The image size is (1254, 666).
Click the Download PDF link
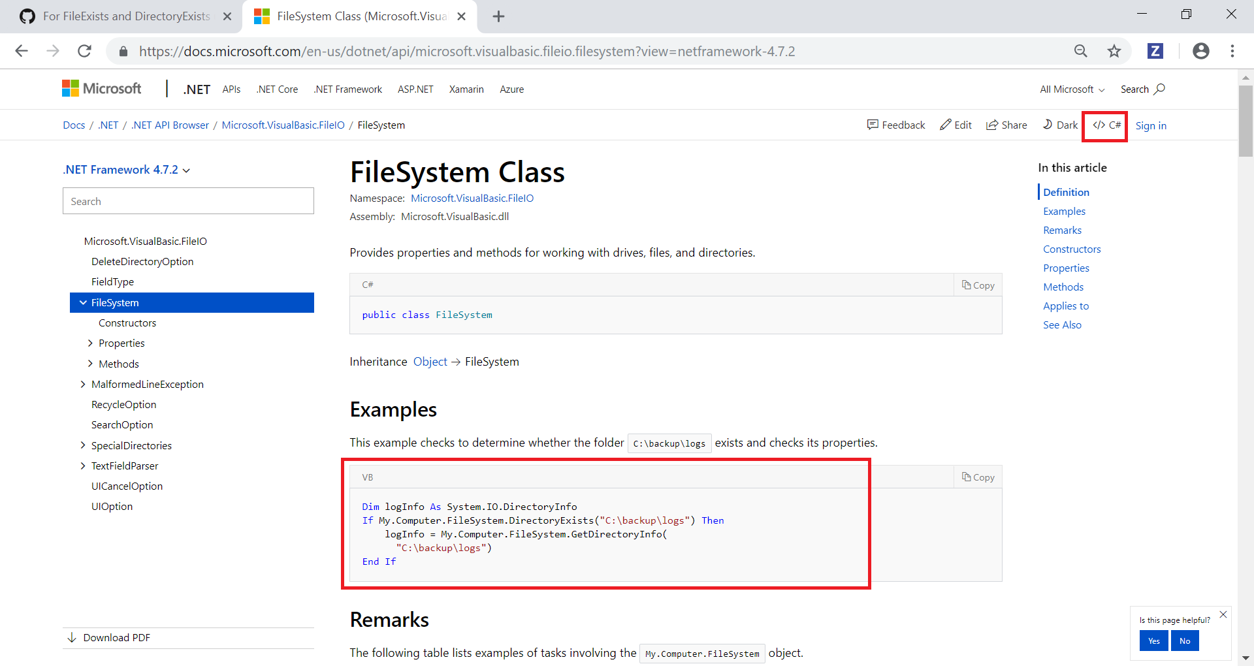(116, 637)
